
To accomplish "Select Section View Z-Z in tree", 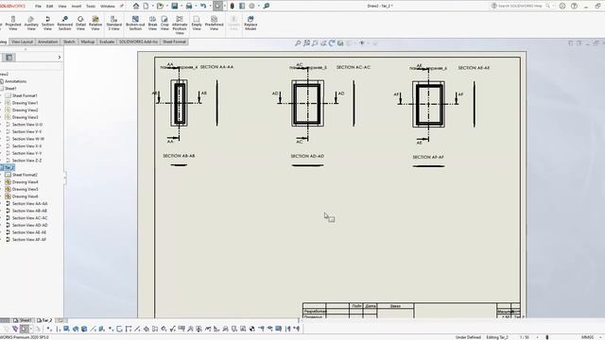I will click(26, 161).
